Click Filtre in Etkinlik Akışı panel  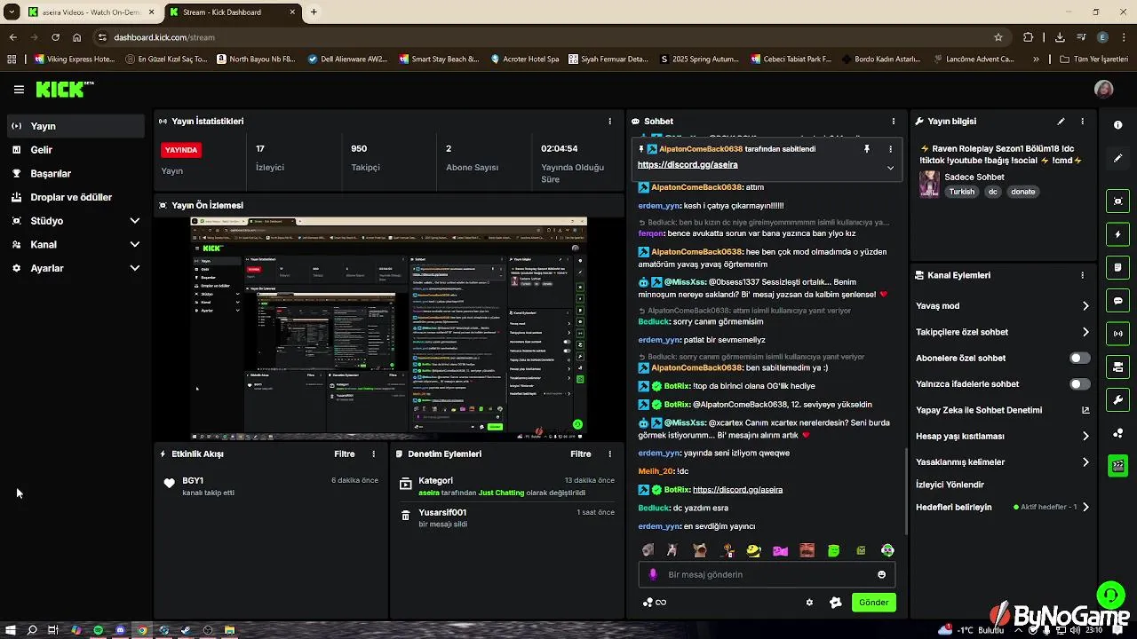pos(344,454)
